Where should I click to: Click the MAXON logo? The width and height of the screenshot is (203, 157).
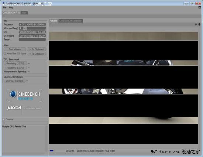pyautogui.click(x=14, y=108)
